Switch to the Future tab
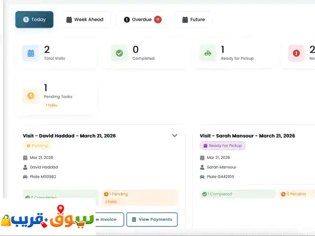This screenshot has height=236, width=315. click(193, 19)
